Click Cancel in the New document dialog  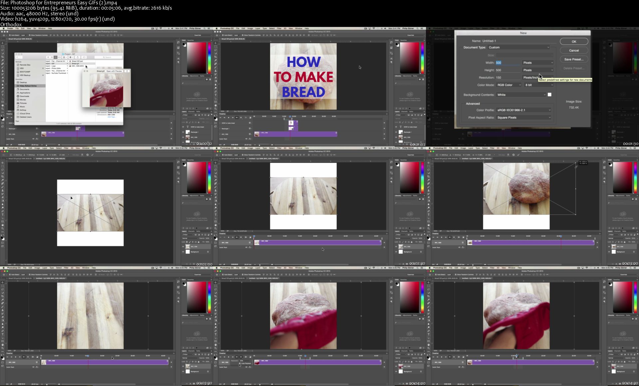pos(574,51)
